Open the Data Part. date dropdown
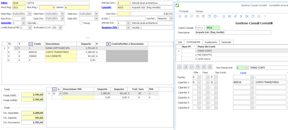 62,14
